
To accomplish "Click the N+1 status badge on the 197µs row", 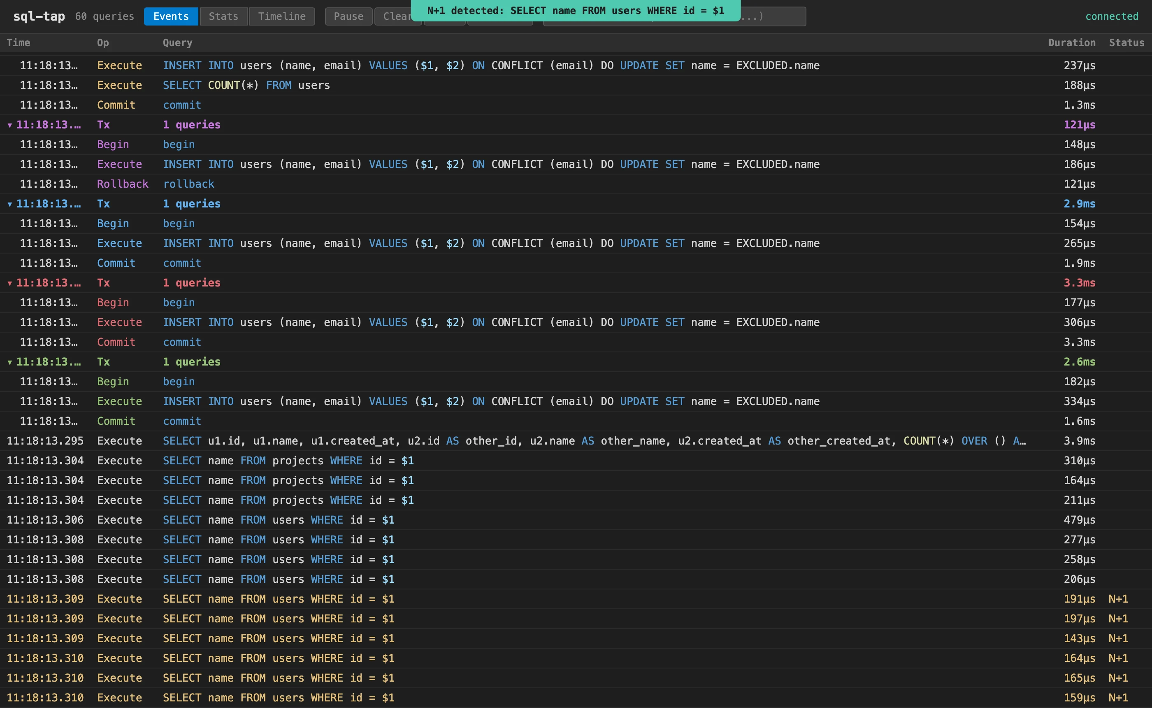I will coord(1118,619).
